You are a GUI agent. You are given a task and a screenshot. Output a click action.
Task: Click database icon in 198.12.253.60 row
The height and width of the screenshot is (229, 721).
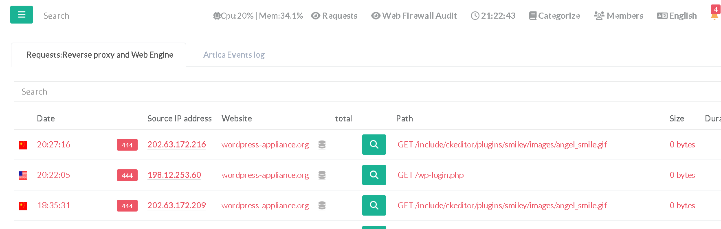[x=322, y=175]
